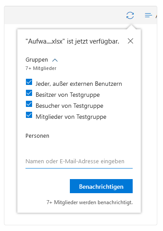Viewport: 163px width, 231px height.
Task: Click the Aufwa....xlsx ist jetzt verfügbar title
Action: pos(72,41)
